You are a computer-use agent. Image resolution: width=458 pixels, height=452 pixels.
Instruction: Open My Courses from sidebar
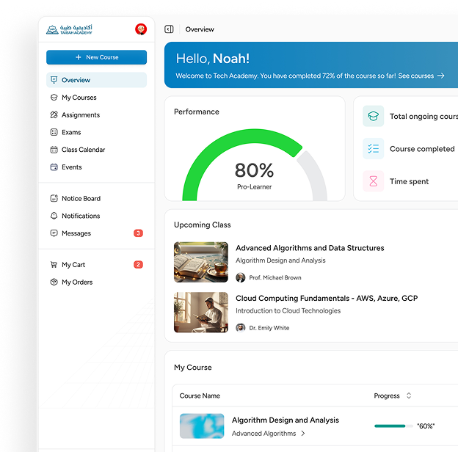79,98
